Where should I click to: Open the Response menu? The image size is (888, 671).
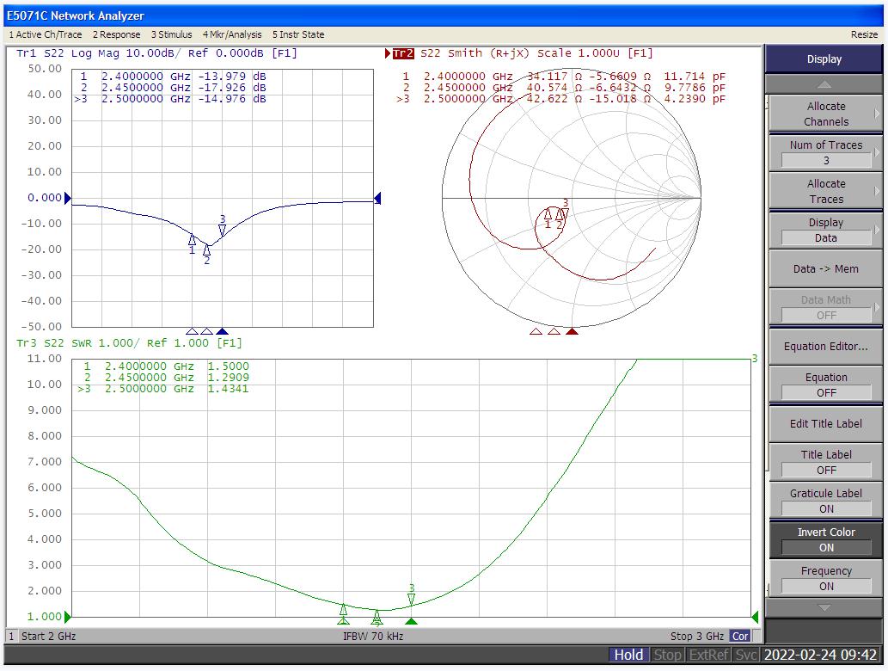click(116, 34)
